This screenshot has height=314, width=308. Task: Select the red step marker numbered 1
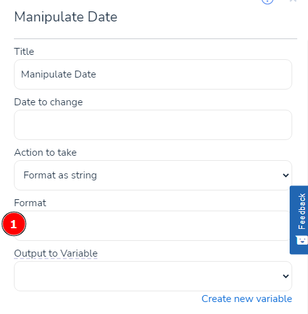(14, 224)
